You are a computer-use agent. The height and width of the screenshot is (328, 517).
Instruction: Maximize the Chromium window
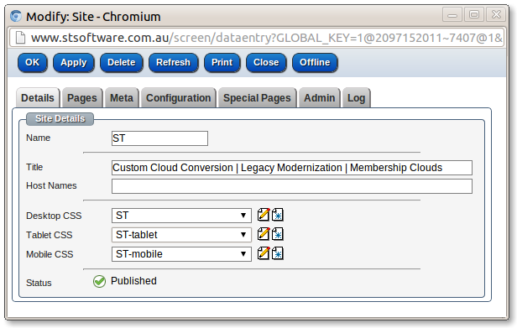[474, 15]
